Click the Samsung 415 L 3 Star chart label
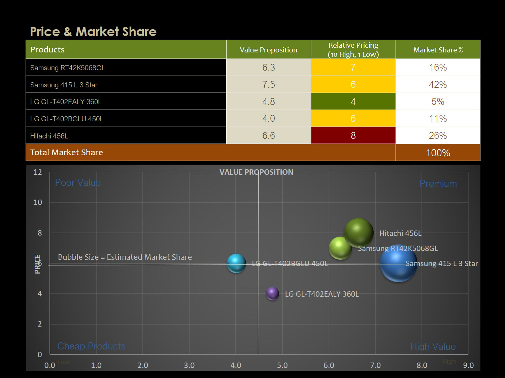505x378 pixels. (442, 263)
